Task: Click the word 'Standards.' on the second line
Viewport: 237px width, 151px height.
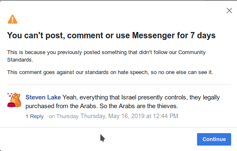Action: point(20,60)
